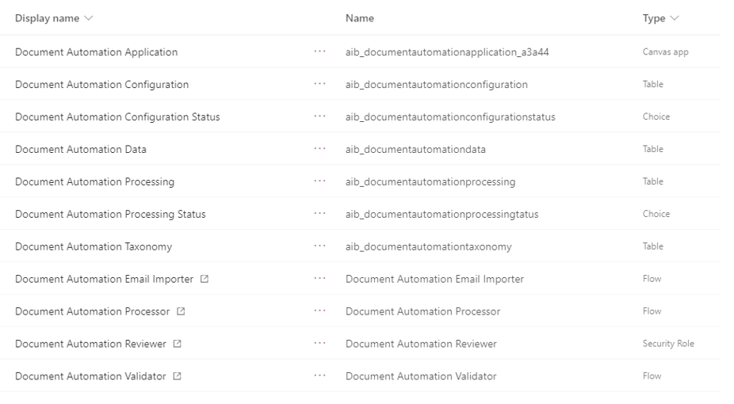Select the Display name column header text

[47, 18]
